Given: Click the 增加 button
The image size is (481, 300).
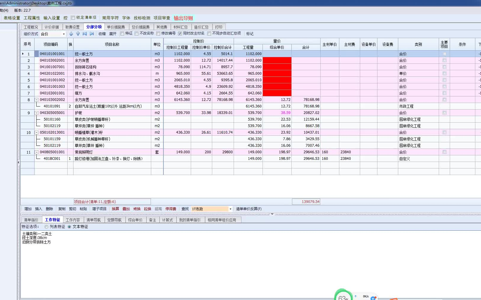Looking at the screenshot, I should 28,209.
